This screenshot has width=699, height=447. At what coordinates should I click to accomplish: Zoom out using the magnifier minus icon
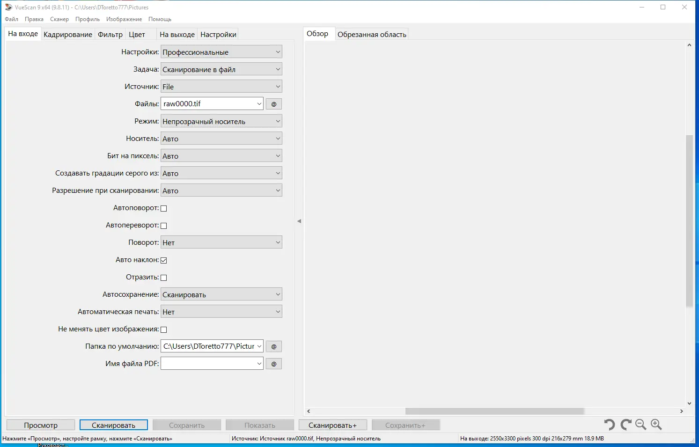pyautogui.click(x=641, y=425)
